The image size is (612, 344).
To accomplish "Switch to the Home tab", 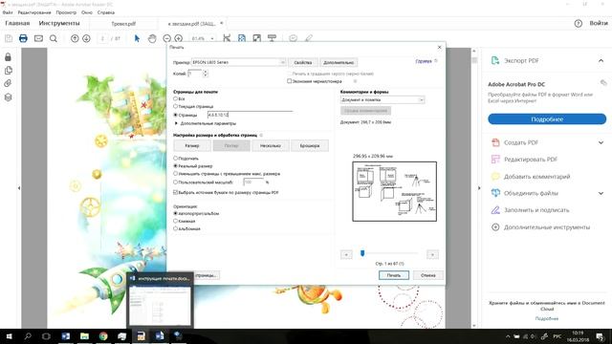I will tap(17, 23).
